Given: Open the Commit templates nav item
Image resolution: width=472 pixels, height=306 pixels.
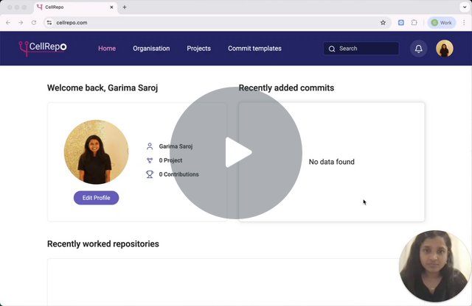Looking at the screenshot, I should (254, 49).
